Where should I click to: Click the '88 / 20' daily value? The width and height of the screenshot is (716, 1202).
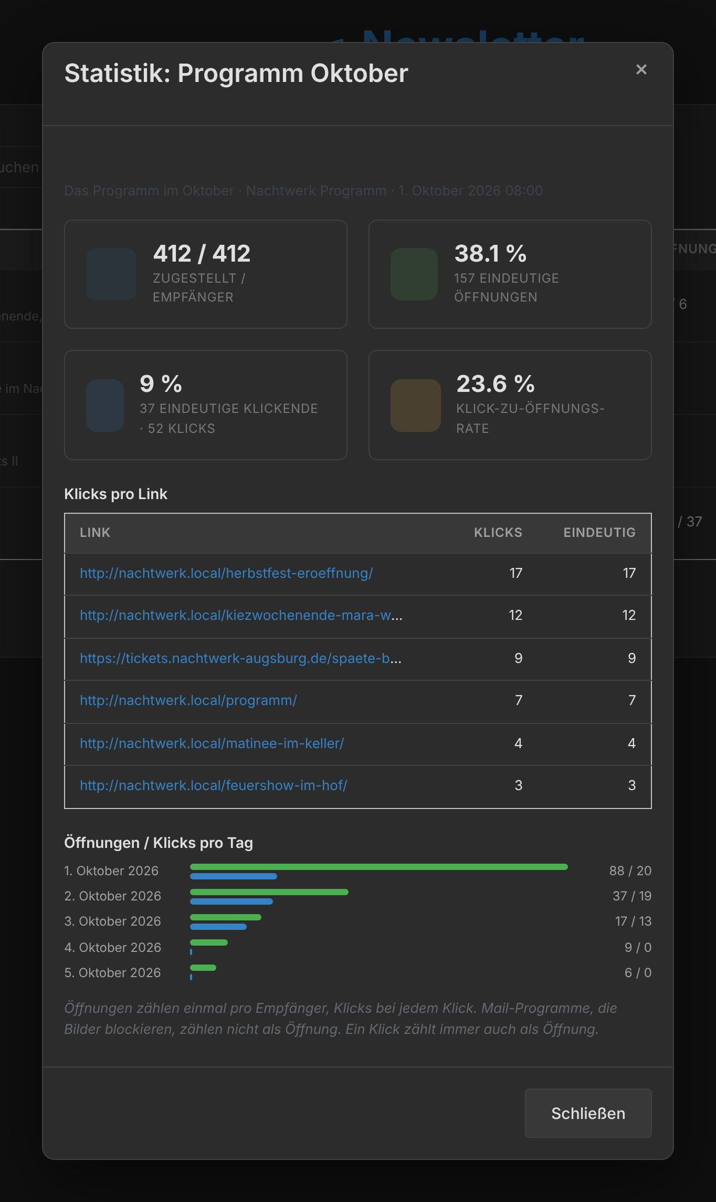[630, 871]
